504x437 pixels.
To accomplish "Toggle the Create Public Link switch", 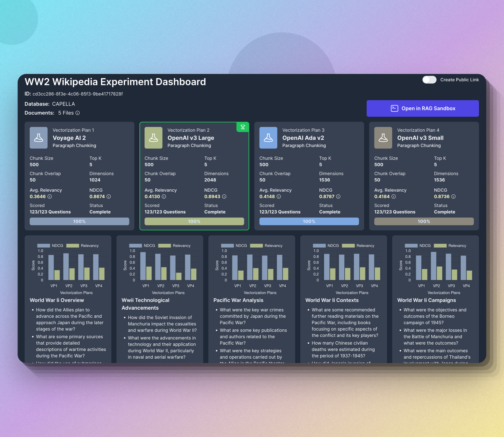I will tap(429, 80).
